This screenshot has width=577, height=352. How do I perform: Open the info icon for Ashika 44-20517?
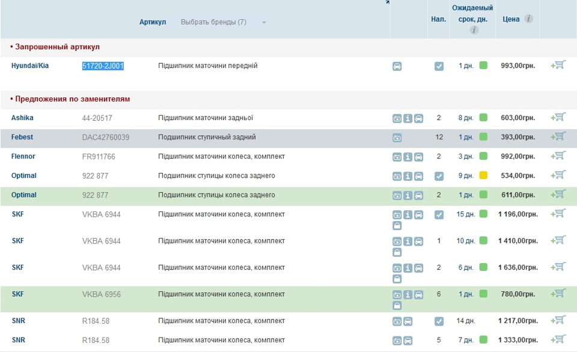click(408, 118)
